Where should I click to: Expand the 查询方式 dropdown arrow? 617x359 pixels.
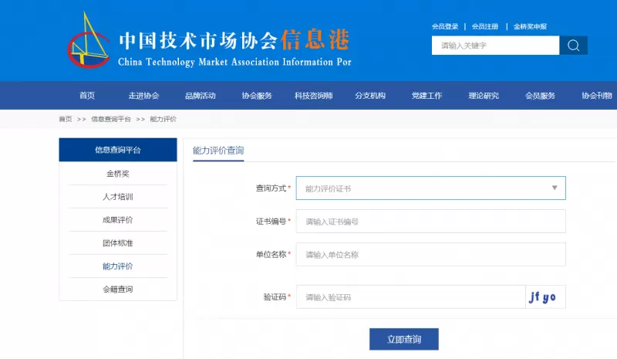pos(554,188)
